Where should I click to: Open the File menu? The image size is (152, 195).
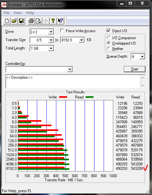[6, 13]
